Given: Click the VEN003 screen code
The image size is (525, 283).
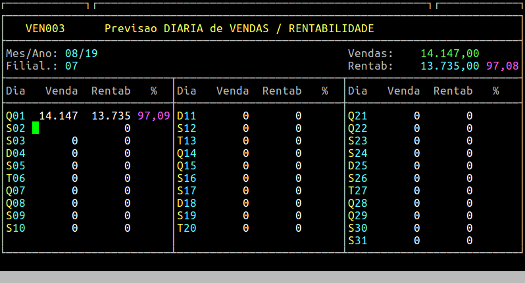Looking at the screenshot, I should click(x=45, y=28).
